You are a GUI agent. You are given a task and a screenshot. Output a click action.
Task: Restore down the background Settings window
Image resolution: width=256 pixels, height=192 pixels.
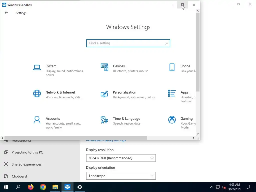[239, 4]
